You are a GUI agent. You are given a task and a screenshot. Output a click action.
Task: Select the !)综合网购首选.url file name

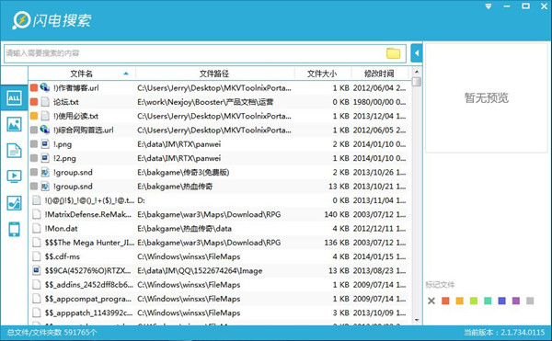[84, 131]
